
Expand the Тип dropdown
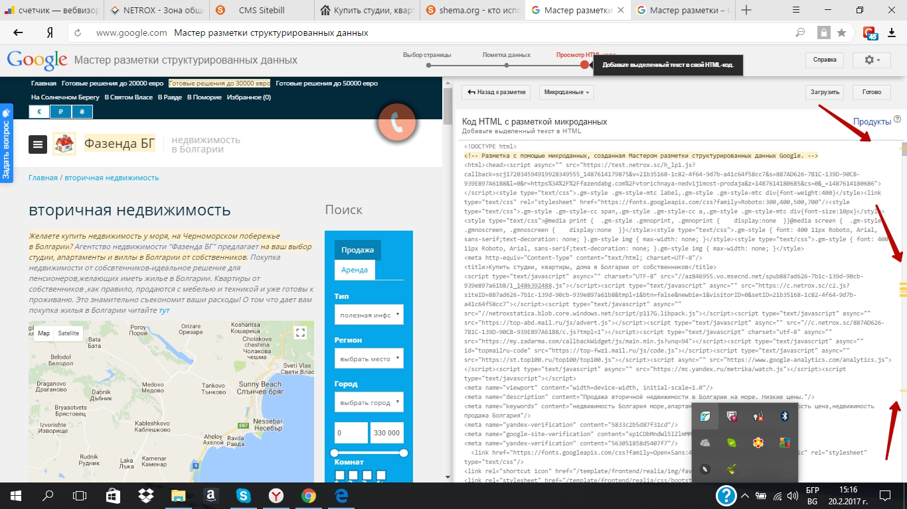pos(369,315)
